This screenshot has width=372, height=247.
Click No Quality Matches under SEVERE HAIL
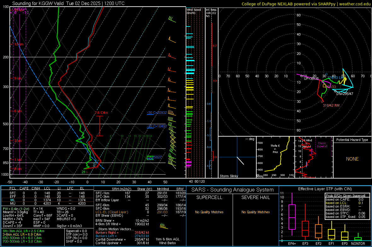tap(255, 212)
